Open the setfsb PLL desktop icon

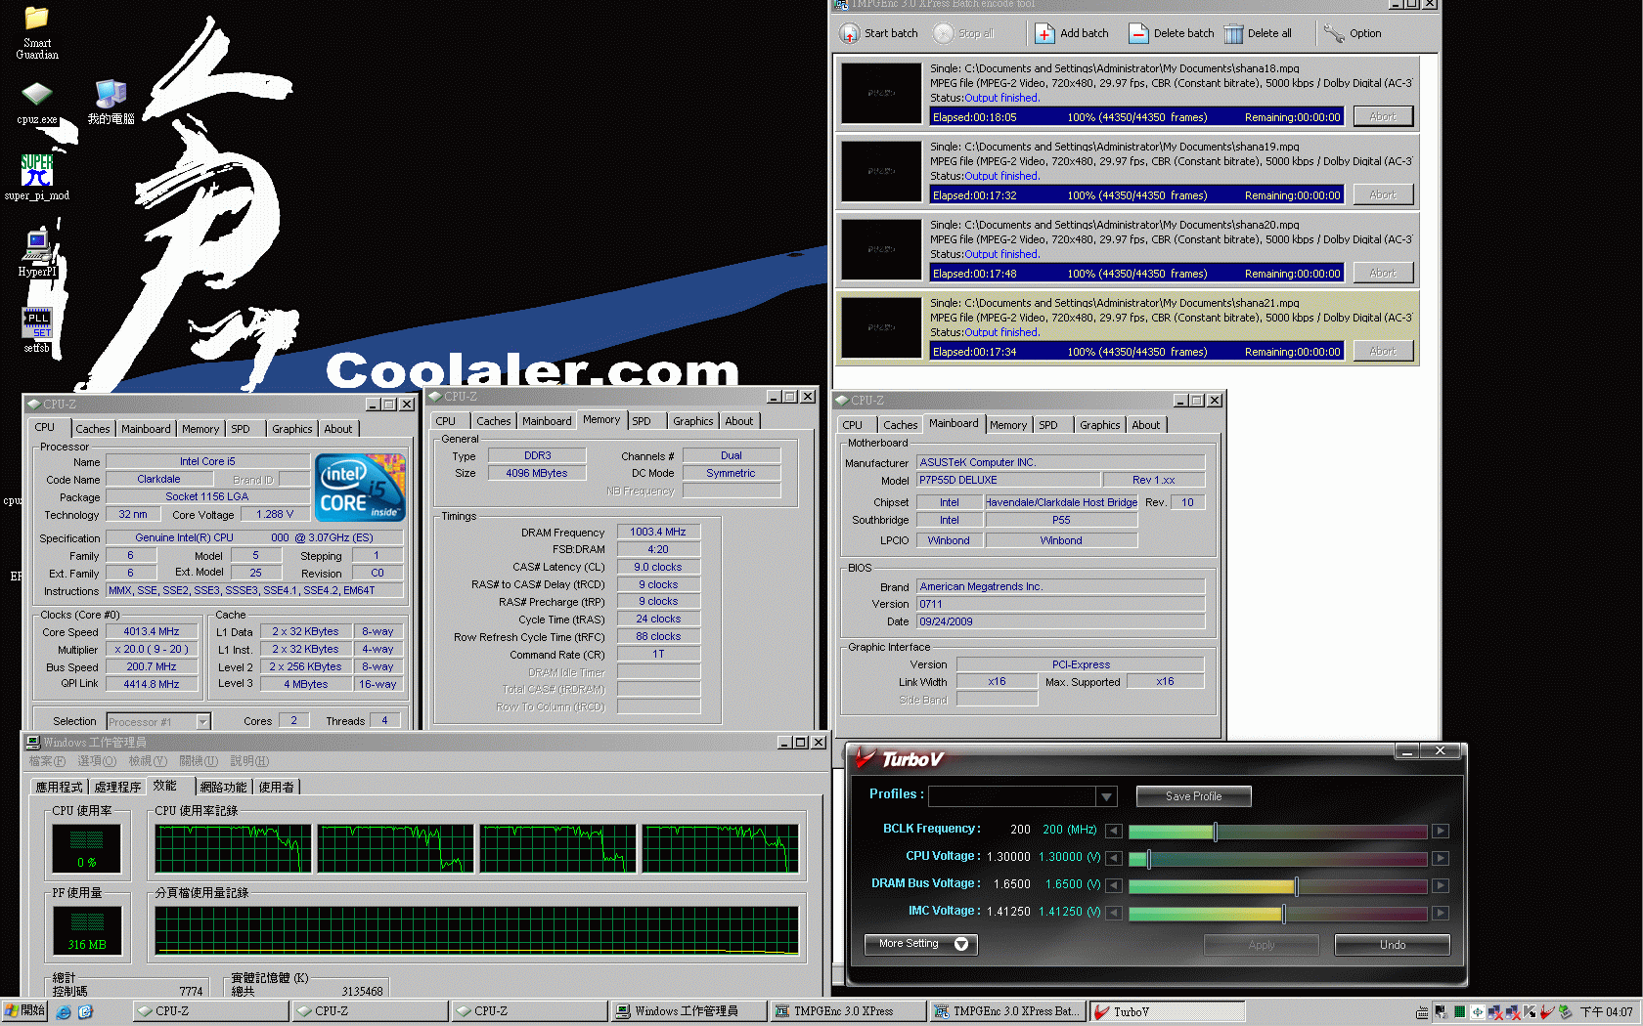[36, 322]
